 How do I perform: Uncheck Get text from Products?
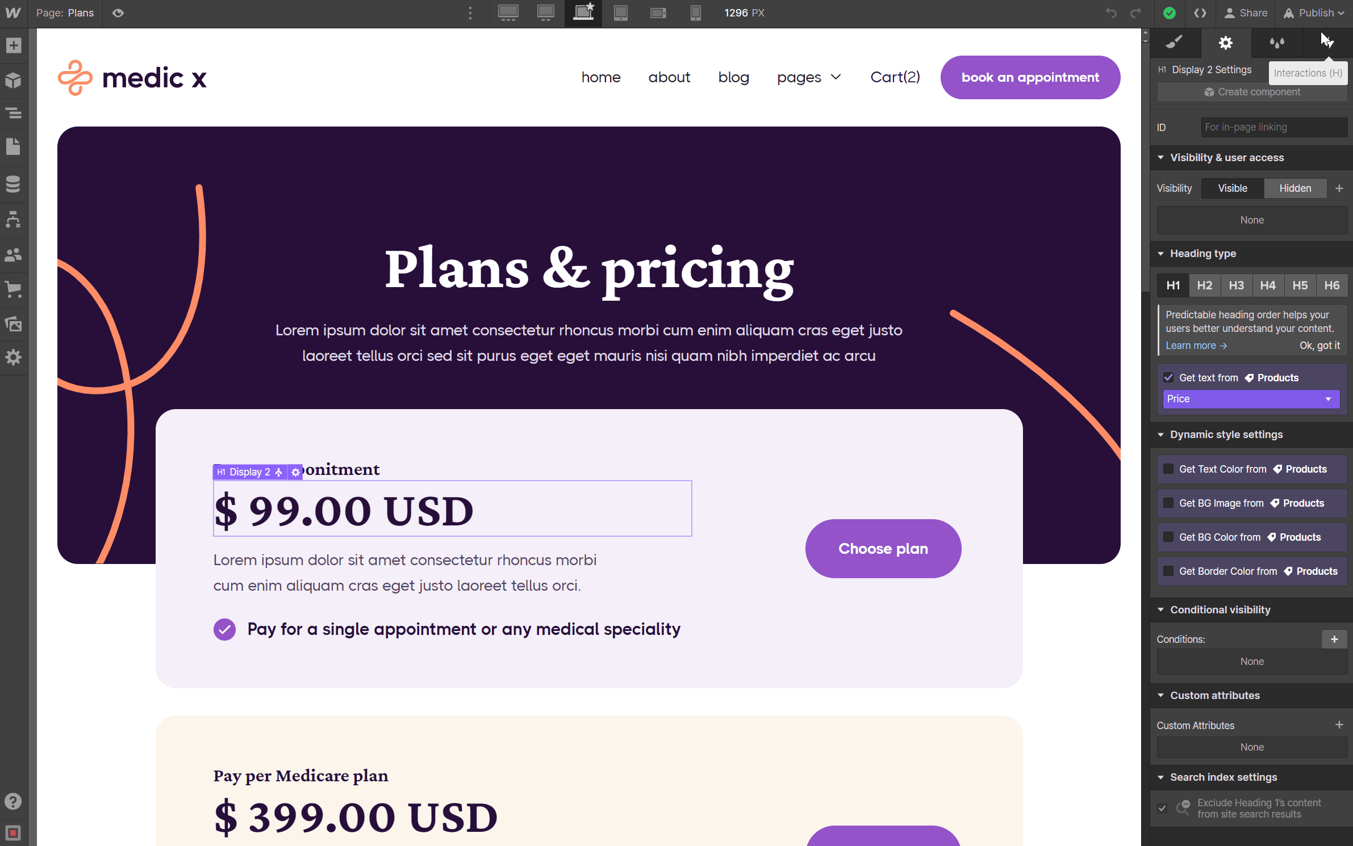[x=1168, y=377]
